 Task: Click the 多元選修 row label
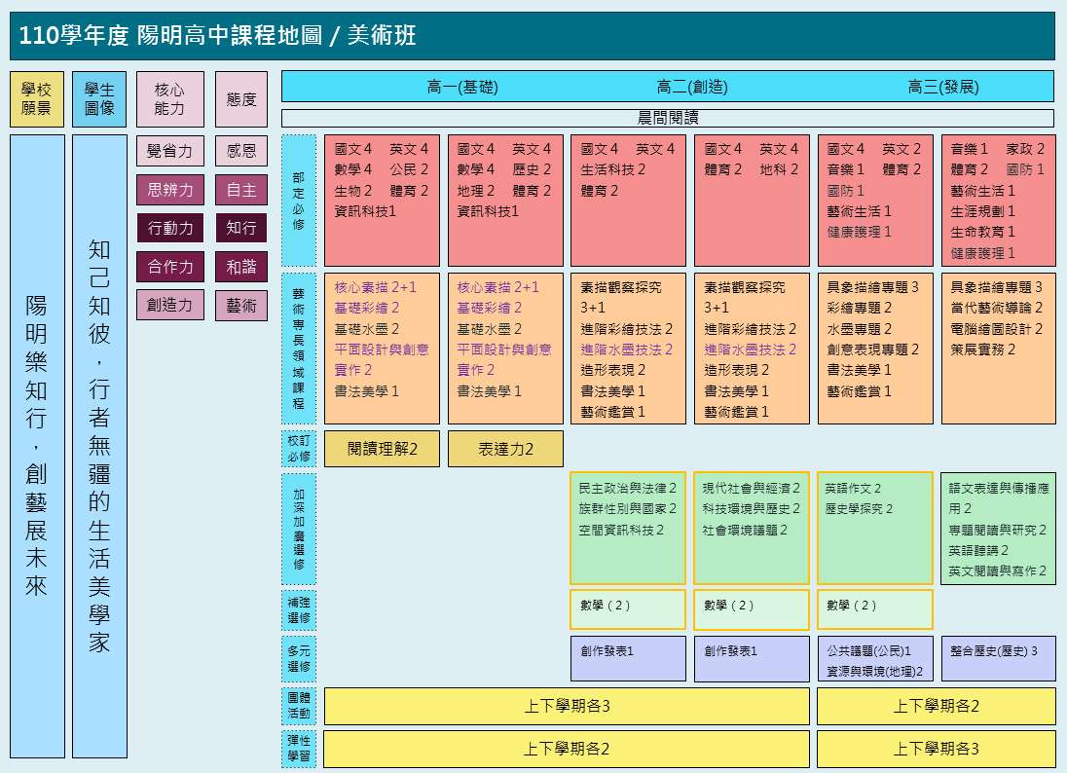pyautogui.click(x=299, y=659)
